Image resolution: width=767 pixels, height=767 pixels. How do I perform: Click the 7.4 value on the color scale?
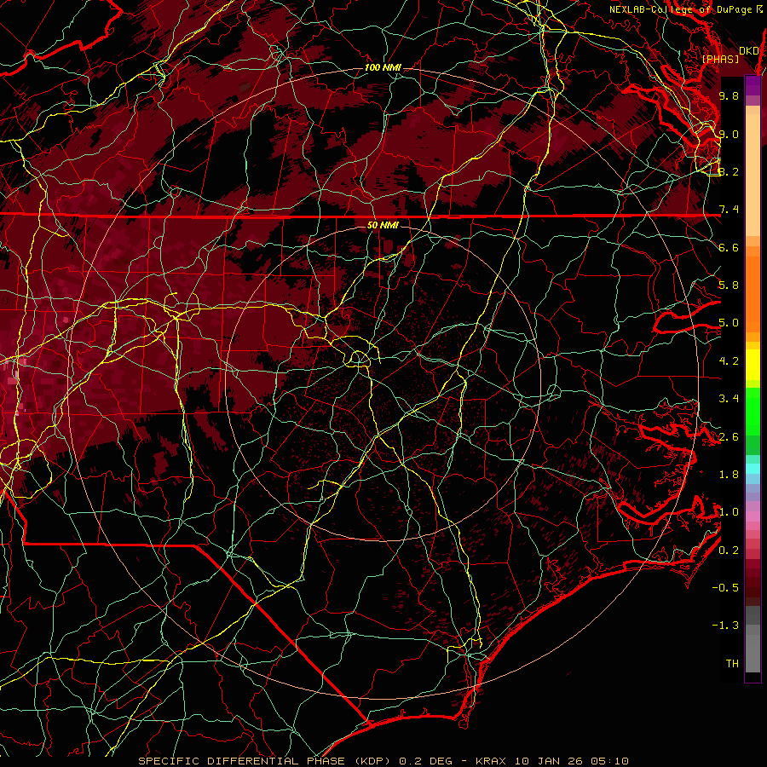(x=729, y=210)
